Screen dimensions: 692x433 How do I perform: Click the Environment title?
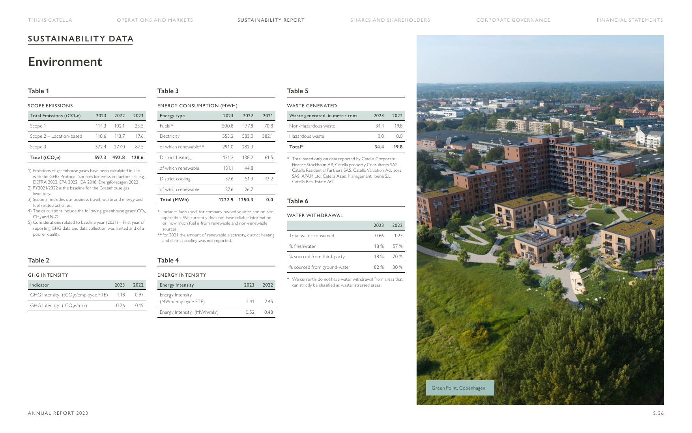[x=65, y=62]
